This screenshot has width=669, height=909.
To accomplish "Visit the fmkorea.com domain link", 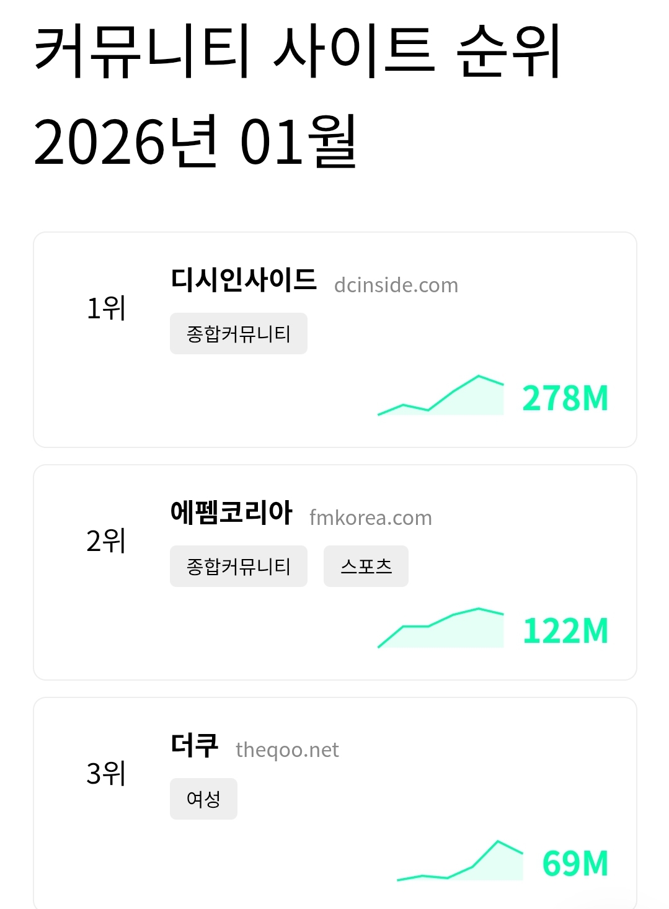I will 370,518.
